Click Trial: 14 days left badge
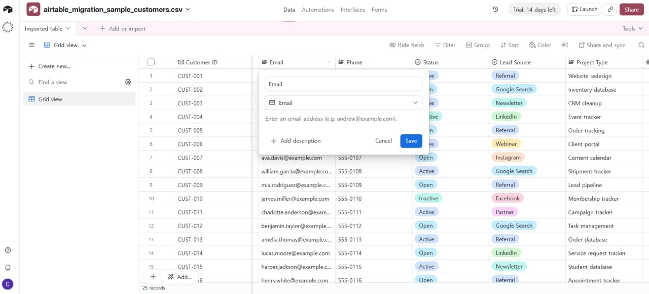Viewport: 649px width, 294px height. click(534, 10)
